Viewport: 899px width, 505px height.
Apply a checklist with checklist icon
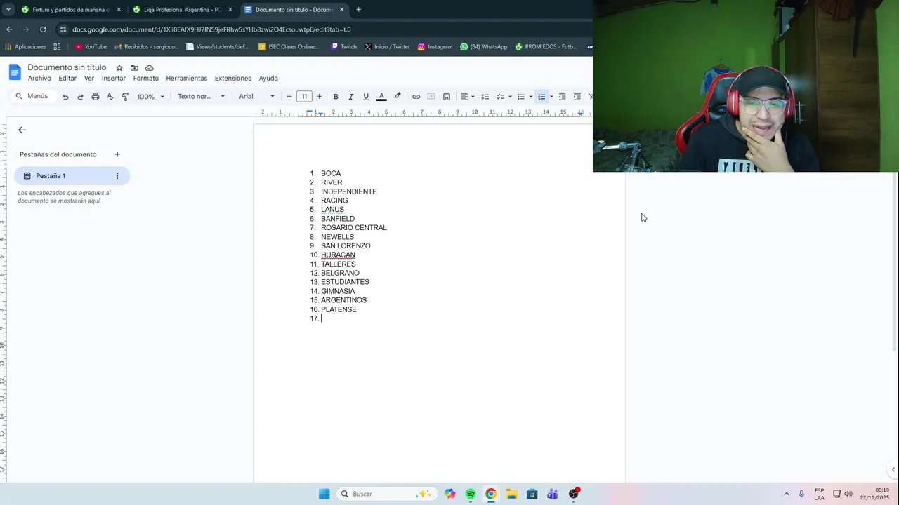[500, 97]
